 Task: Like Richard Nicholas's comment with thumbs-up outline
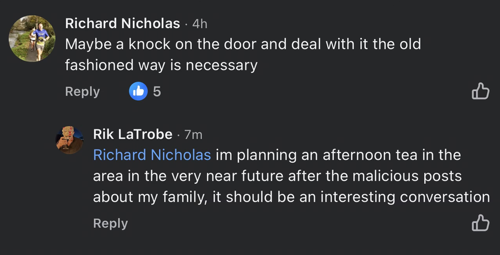pos(480,92)
